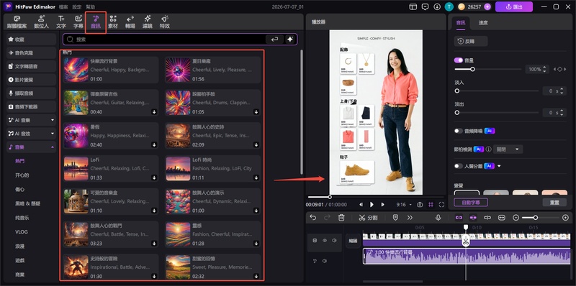Enter fullscreen preview
The image size is (576, 286).
point(441,205)
